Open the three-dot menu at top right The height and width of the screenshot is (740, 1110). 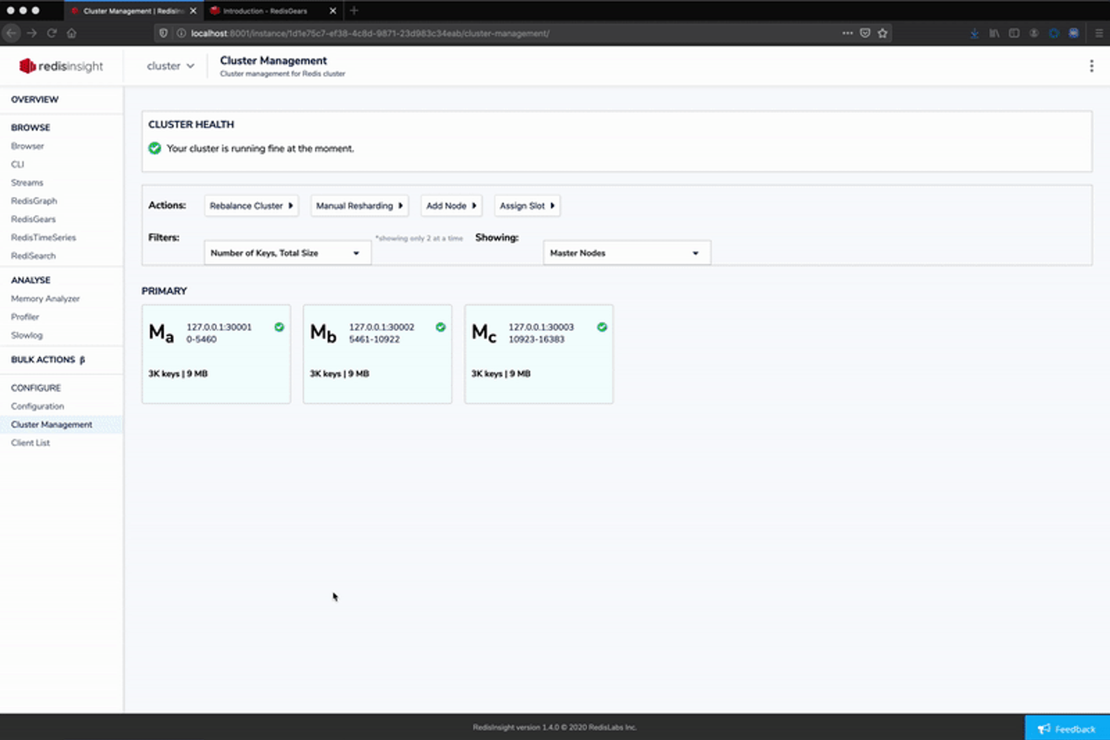pos(1091,66)
